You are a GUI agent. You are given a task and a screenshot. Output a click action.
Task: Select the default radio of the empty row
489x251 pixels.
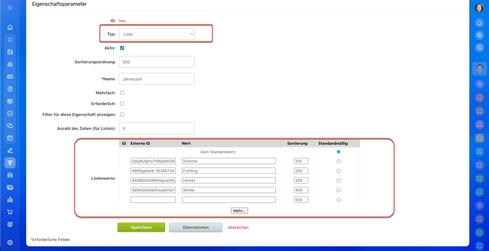338,200
